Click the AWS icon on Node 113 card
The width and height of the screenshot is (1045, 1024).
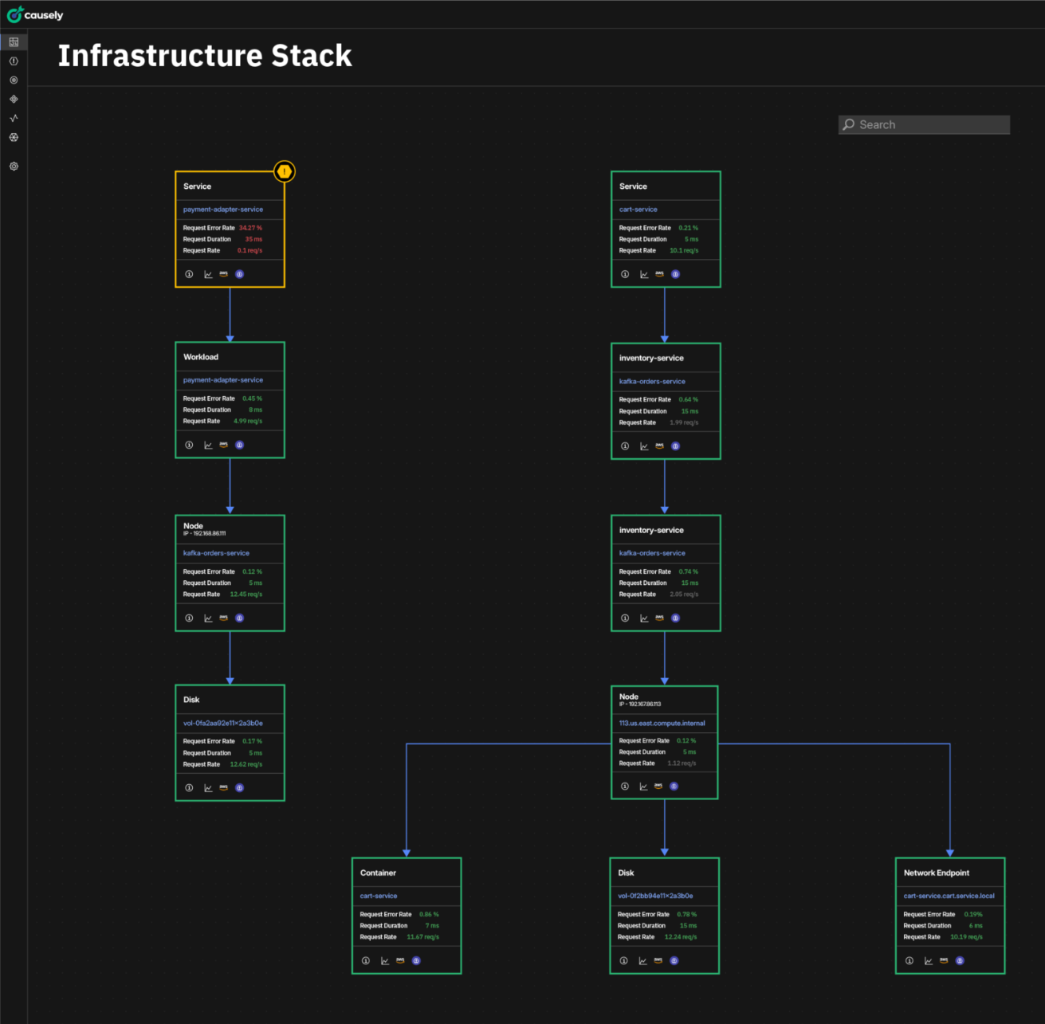pos(658,786)
